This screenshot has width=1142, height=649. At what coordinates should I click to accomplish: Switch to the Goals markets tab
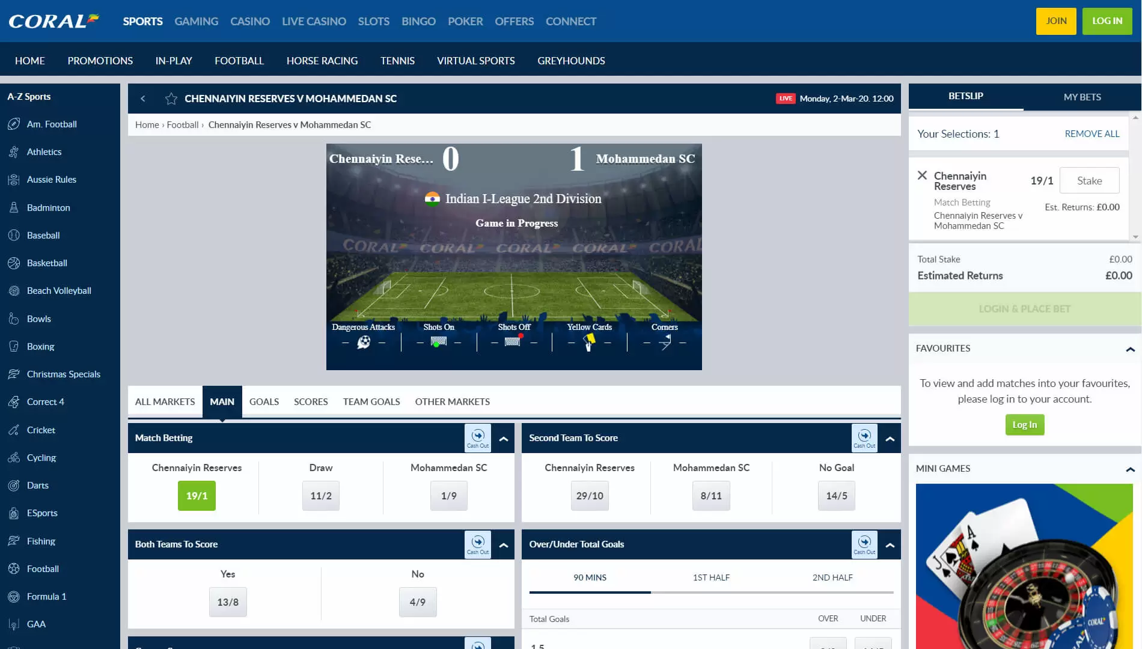point(264,401)
